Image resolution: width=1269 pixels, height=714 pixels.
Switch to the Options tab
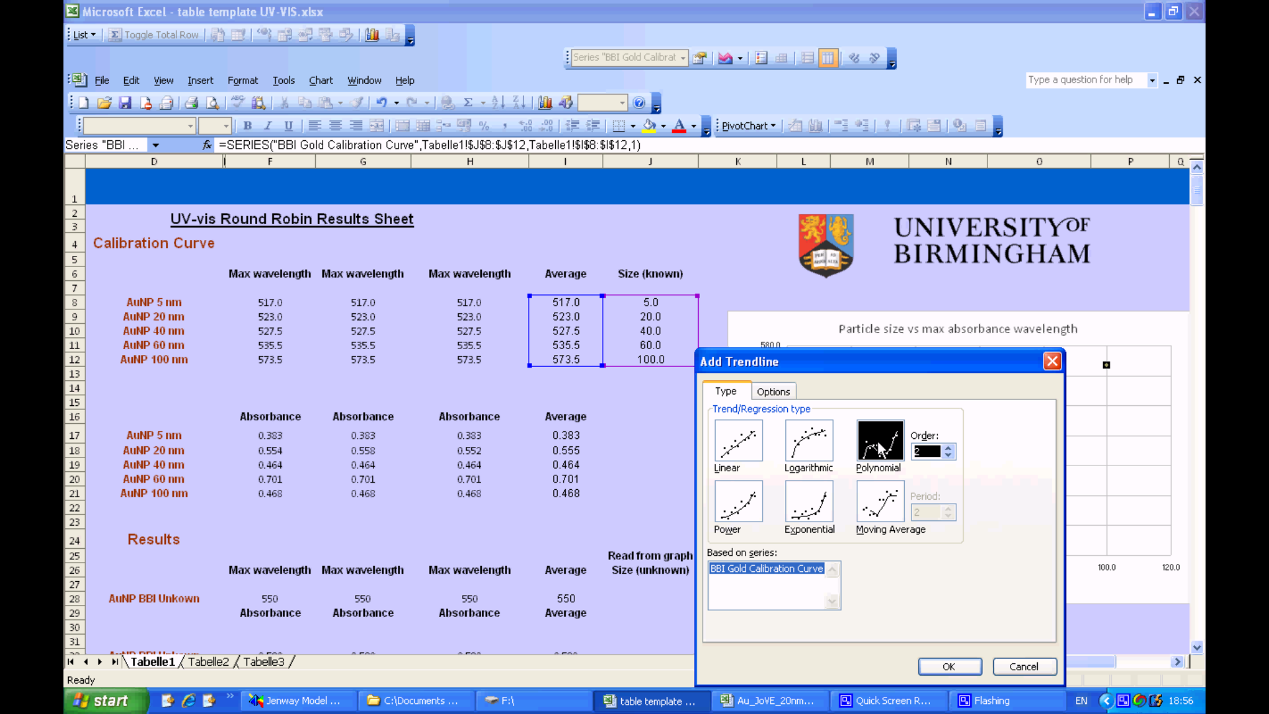pyautogui.click(x=773, y=391)
